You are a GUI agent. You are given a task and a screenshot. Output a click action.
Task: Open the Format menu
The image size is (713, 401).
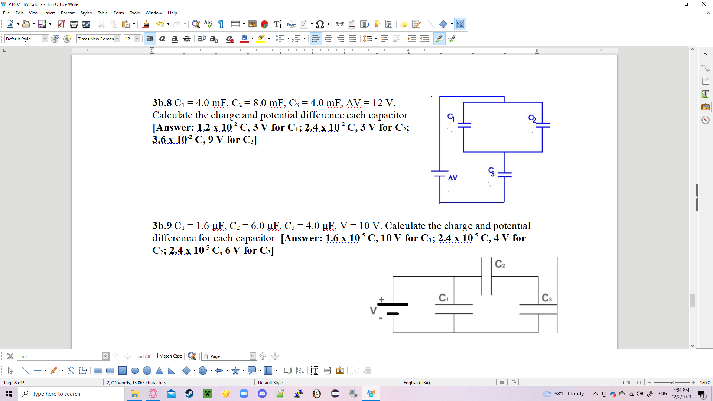[x=68, y=13]
